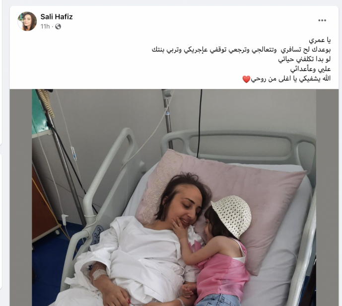Click the bed headboard rail in photo
The height and width of the screenshot is (306, 342).
(x=239, y=144)
